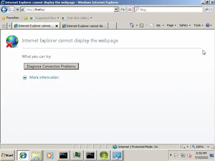This screenshot has height=161, width=215.
Task: Refresh the page with green arrows icon
Action: pos(123,10)
